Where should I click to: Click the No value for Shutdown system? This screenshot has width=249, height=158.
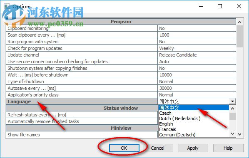[x=197, y=68]
